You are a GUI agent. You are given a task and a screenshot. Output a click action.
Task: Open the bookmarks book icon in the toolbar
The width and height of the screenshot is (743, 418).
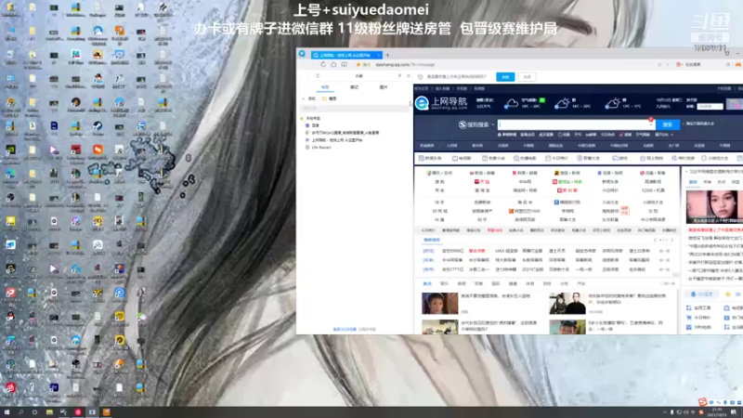click(344, 64)
